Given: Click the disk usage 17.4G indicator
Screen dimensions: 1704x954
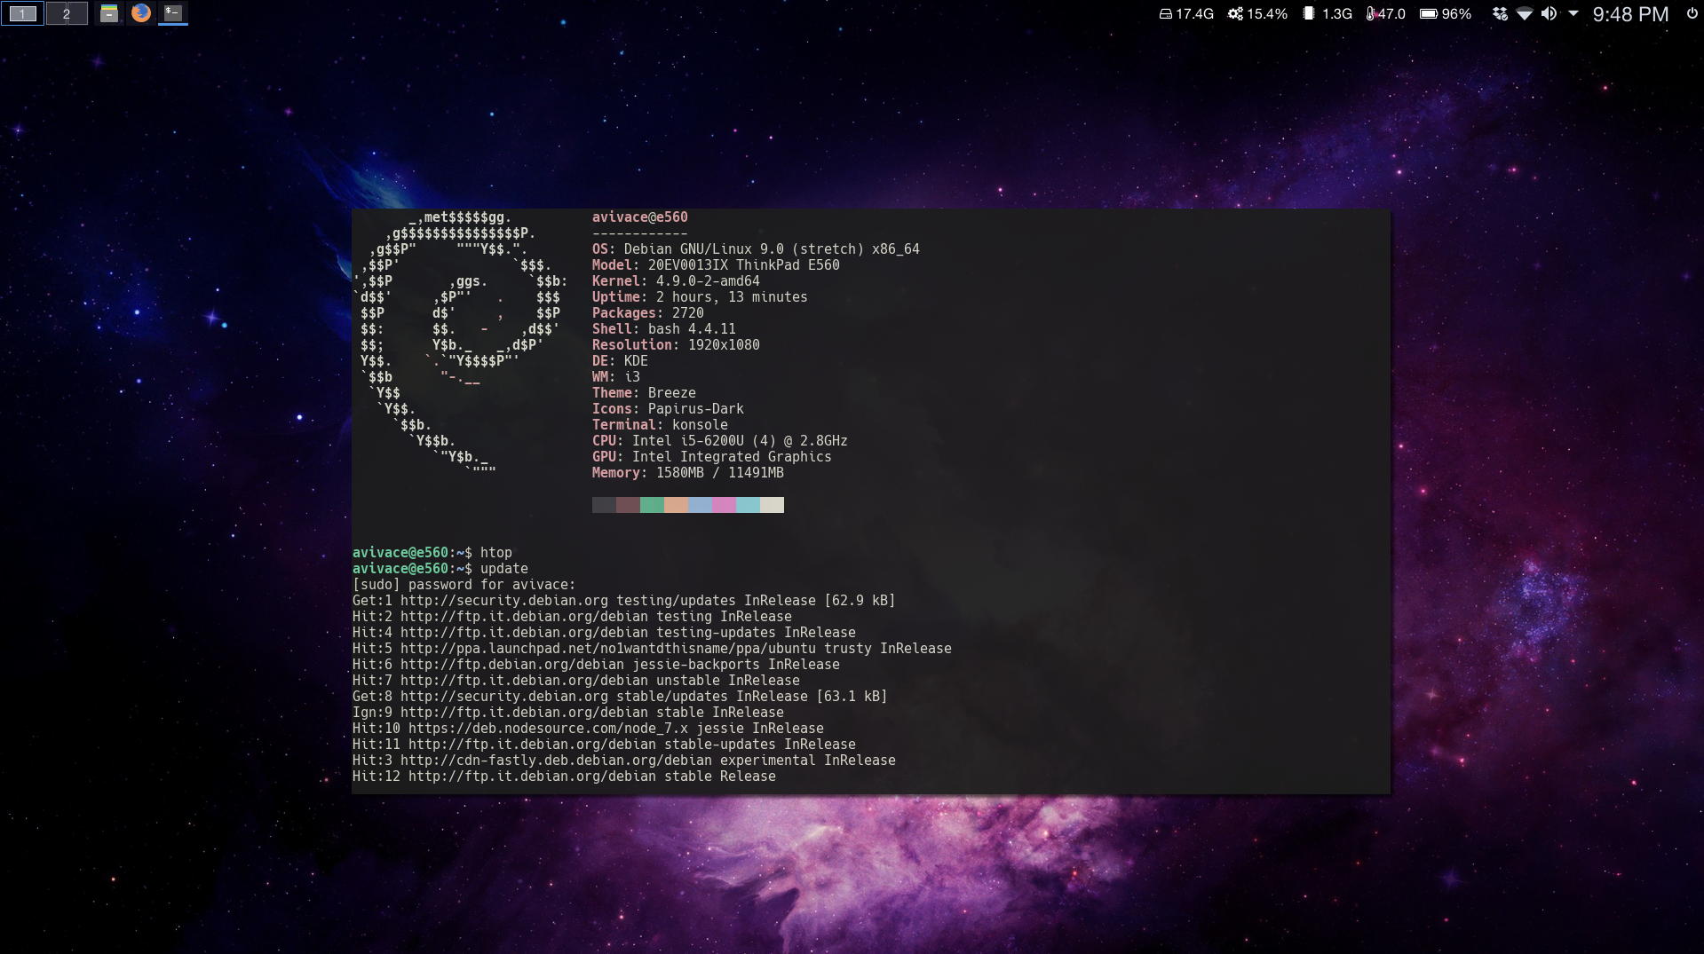Looking at the screenshot, I should click(x=1186, y=14).
